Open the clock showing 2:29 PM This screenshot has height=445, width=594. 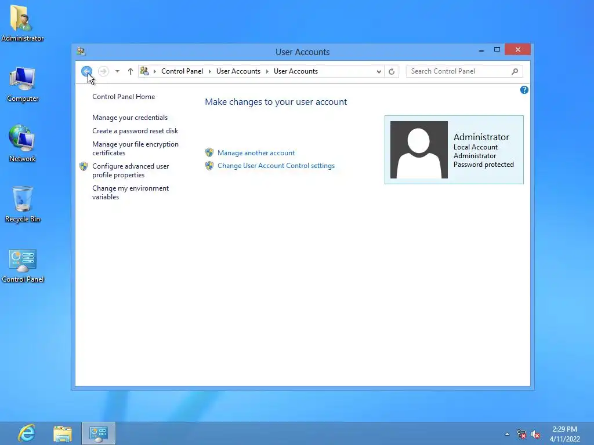click(565, 433)
